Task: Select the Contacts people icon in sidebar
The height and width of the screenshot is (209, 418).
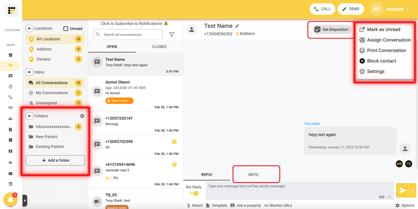Action: click(10, 118)
